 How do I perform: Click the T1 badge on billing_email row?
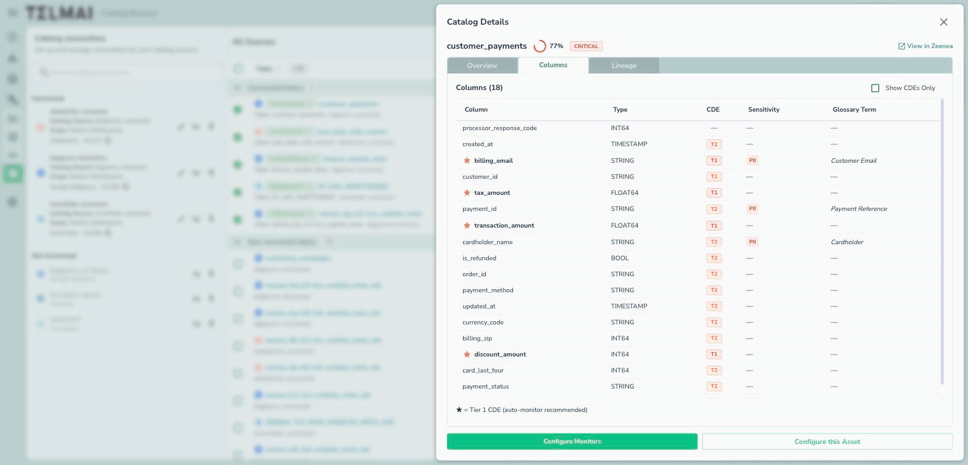click(714, 160)
